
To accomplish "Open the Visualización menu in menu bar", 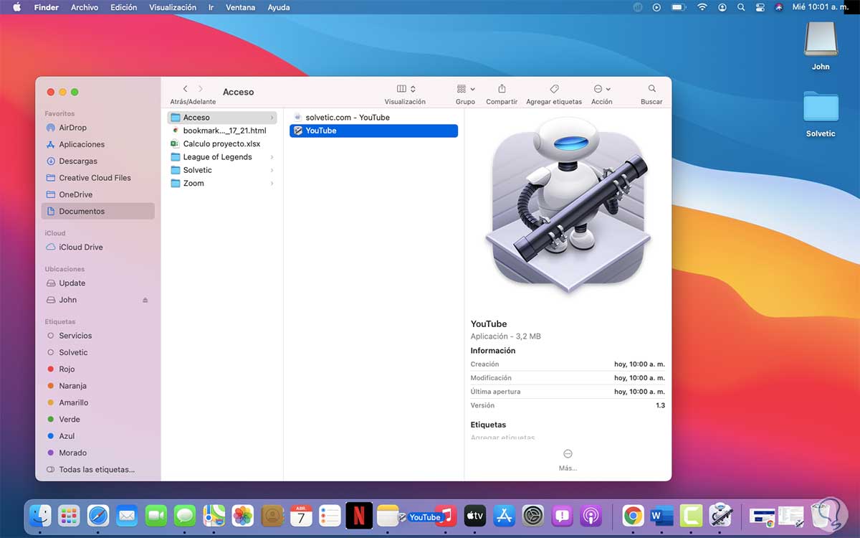I will [x=173, y=7].
